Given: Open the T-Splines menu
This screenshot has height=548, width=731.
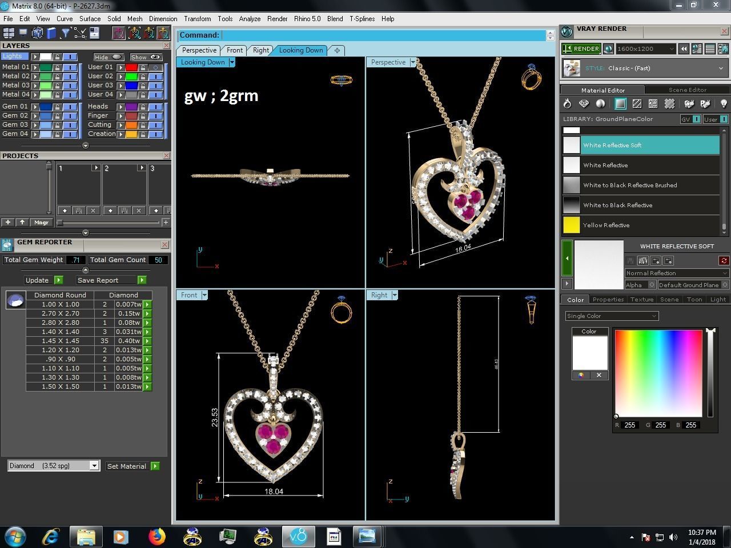Looking at the screenshot, I should point(362,19).
